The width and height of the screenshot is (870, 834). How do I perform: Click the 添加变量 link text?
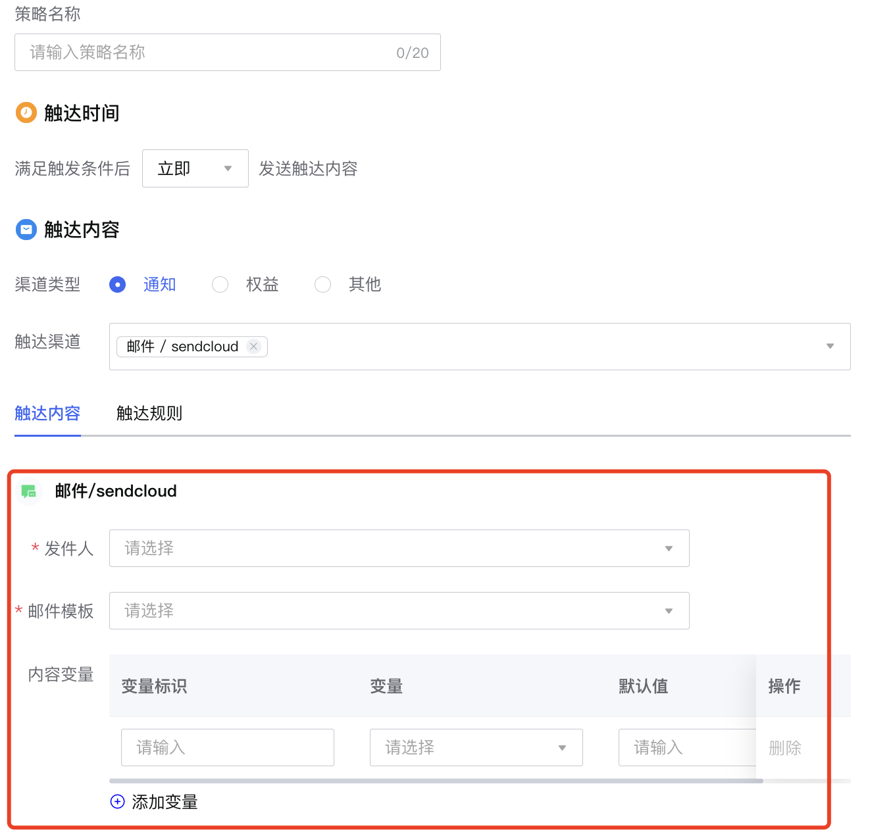165,802
